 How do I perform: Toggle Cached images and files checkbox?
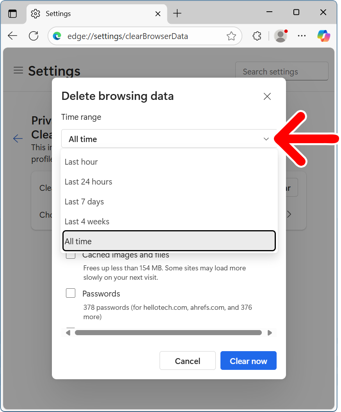(x=71, y=256)
